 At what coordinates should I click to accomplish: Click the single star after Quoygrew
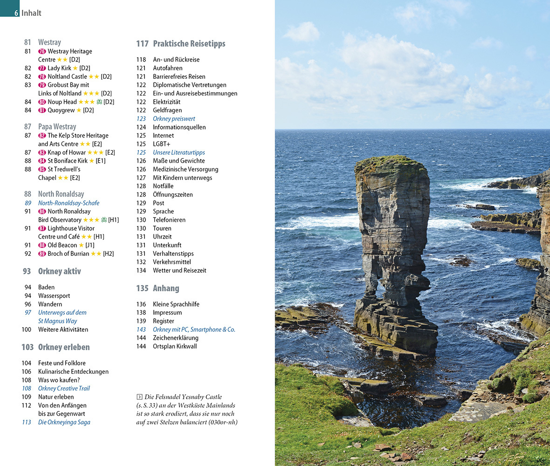click(79, 110)
